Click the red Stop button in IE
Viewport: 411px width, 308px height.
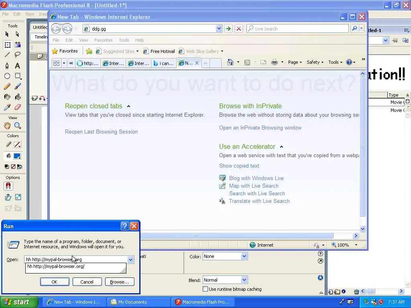point(239,28)
